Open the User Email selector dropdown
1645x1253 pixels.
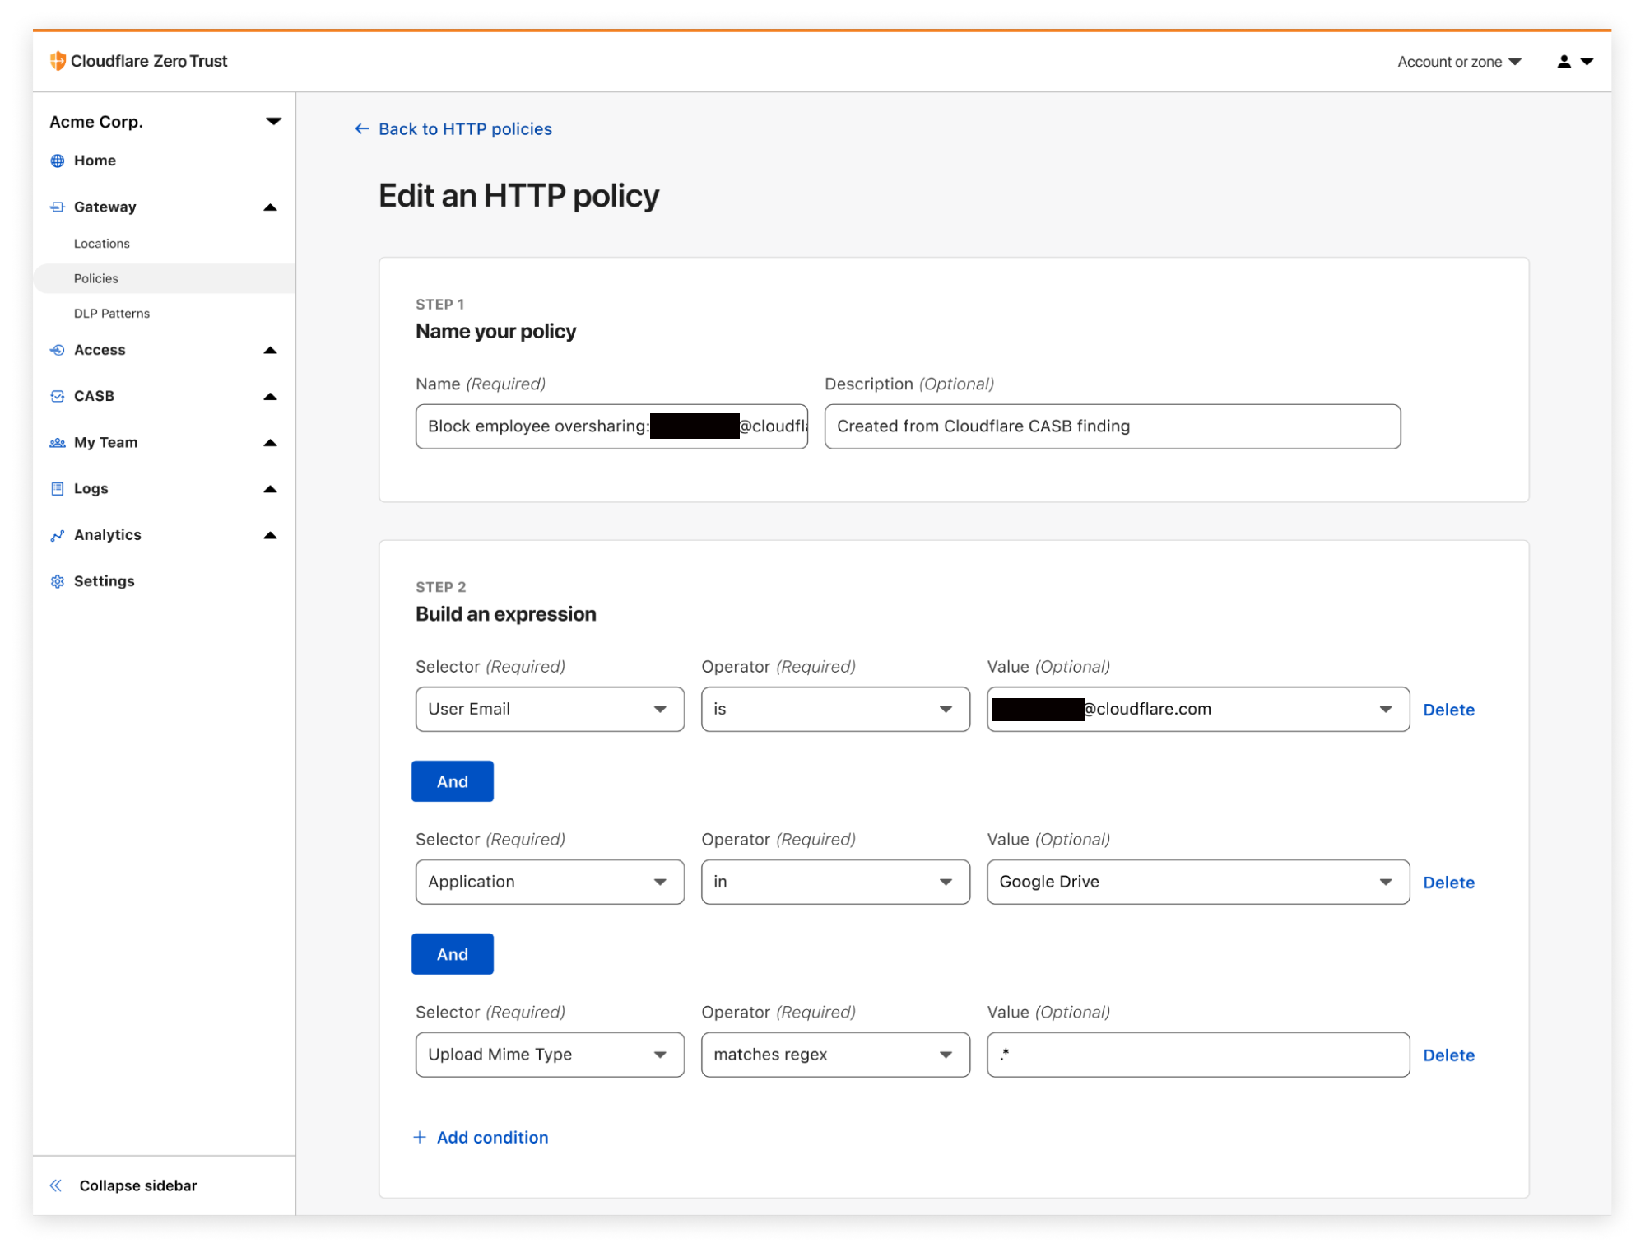550,709
